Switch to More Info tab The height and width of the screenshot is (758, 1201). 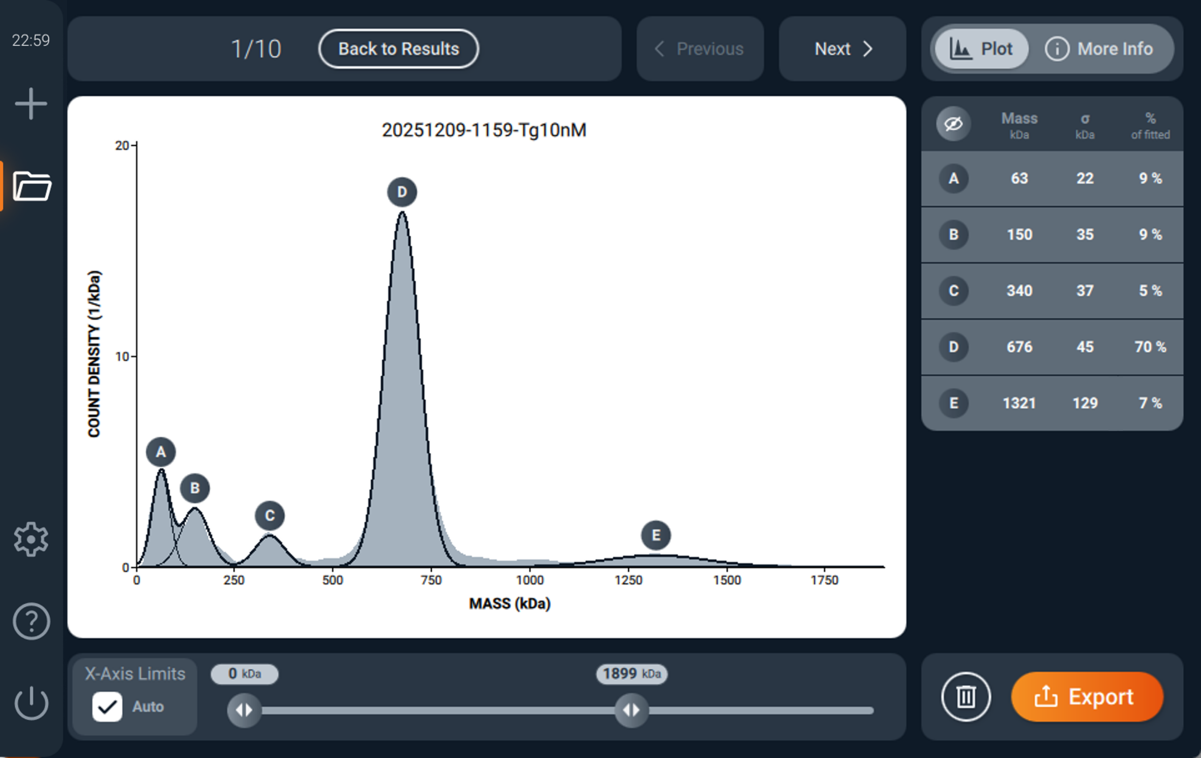click(1099, 49)
